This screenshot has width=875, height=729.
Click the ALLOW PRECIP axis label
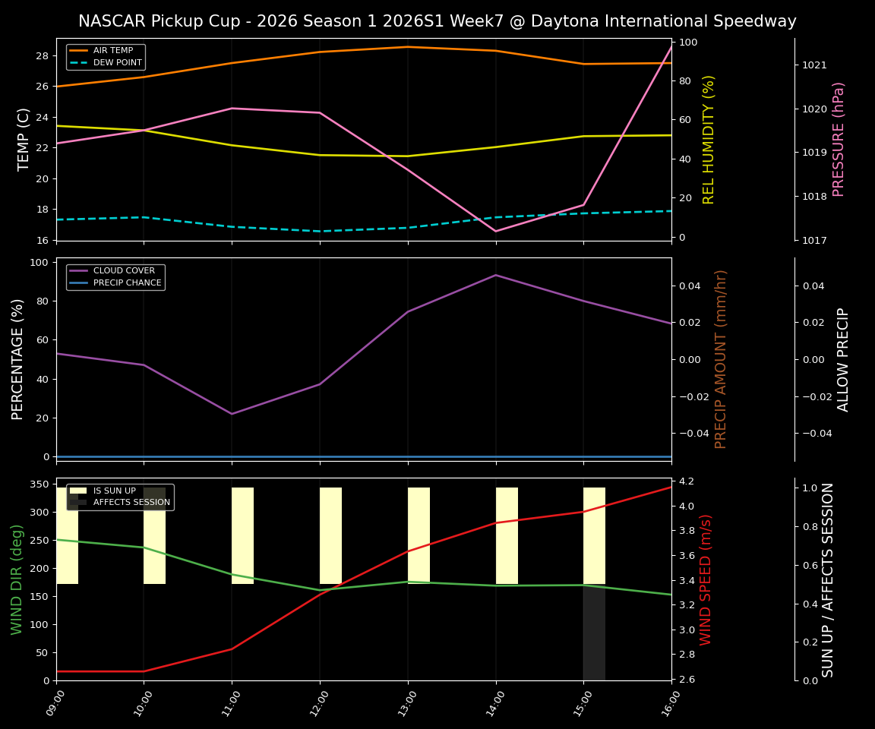pyautogui.click(x=843, y=357)
